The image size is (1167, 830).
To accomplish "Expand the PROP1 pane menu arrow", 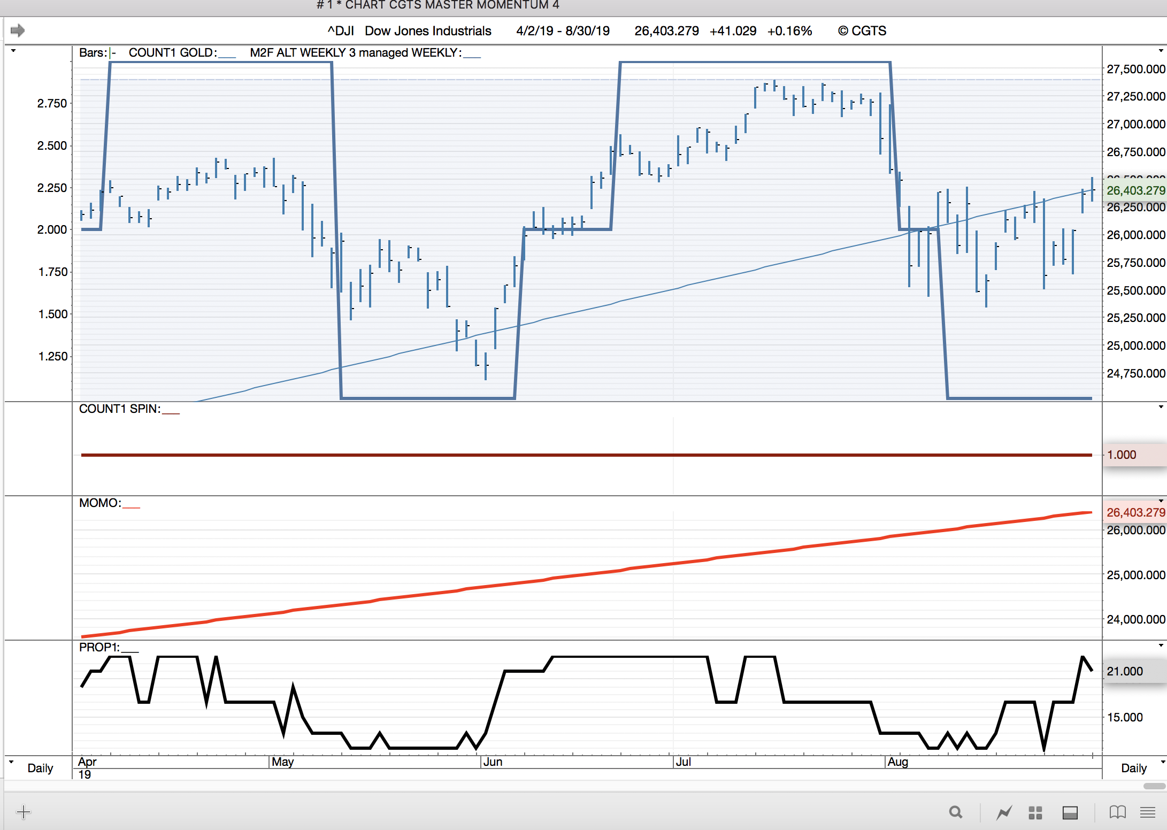I will coord(1161,645).
